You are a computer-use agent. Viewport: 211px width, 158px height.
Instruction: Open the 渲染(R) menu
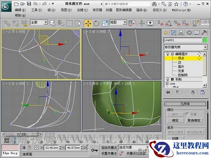coord(141,10)
